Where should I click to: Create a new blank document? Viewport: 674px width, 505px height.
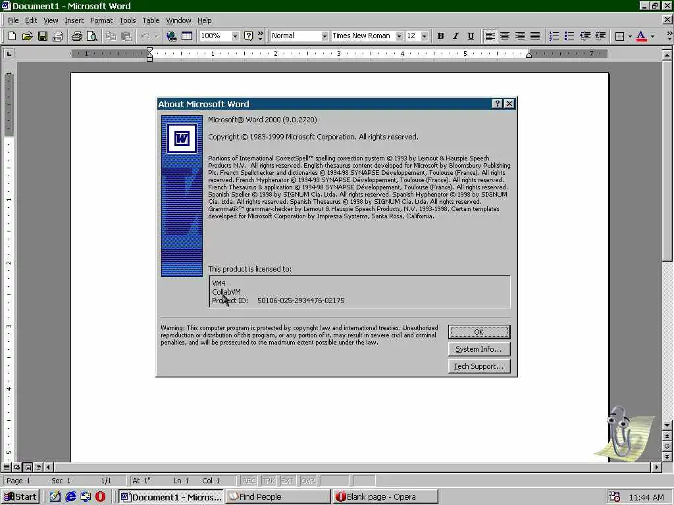coord(12,36)
